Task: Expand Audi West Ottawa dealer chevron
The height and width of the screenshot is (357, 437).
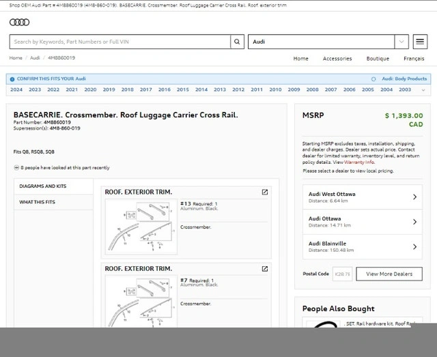Action: click(x=414, y=197)
